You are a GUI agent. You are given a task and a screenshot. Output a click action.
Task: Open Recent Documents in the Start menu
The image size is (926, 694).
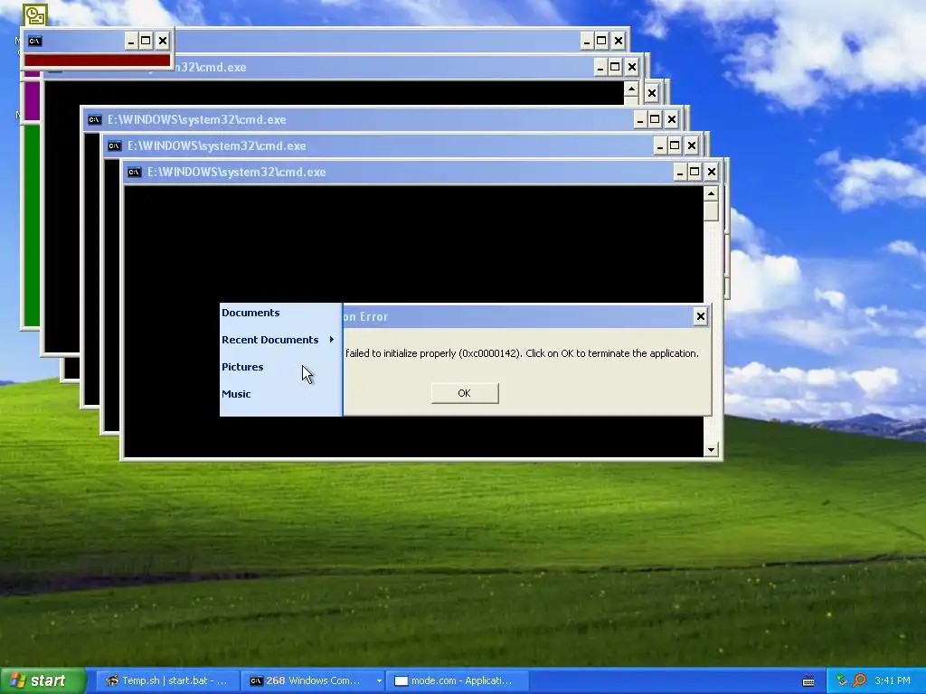tap(269, 340)
